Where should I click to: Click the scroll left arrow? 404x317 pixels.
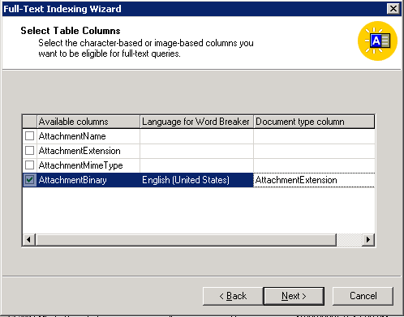click(29, 239)
